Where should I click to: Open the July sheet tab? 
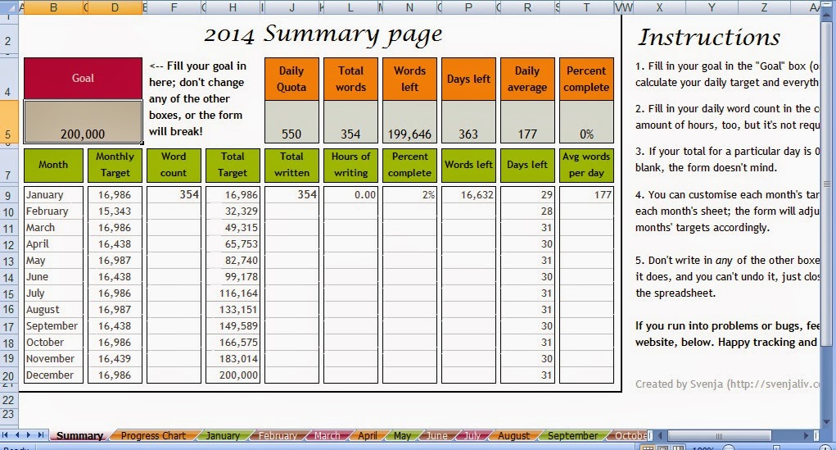472,435
